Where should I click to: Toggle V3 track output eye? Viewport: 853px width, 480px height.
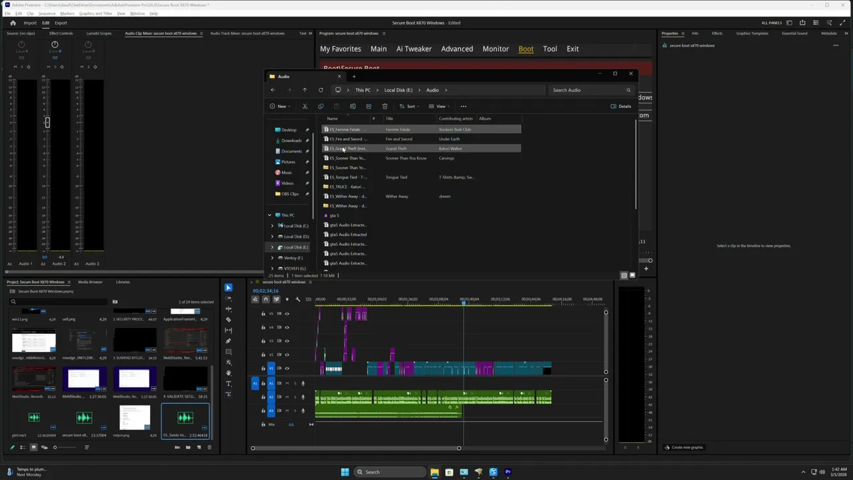287,341
